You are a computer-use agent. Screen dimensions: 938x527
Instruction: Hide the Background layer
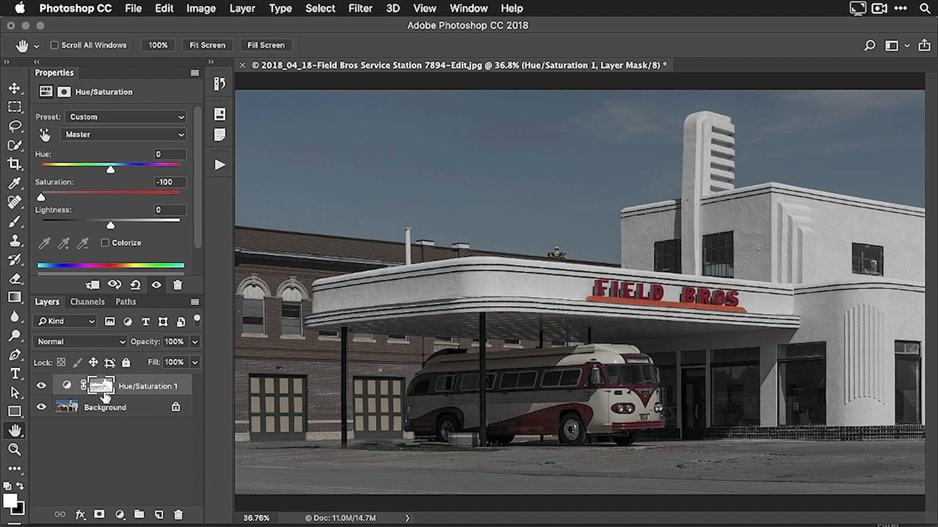(41, 407)
